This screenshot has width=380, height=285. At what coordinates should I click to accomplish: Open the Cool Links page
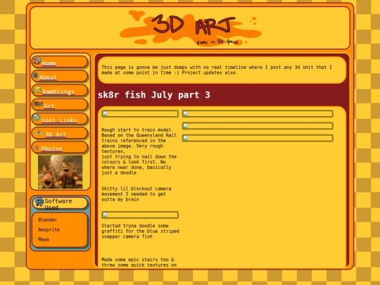pos(59,120)
